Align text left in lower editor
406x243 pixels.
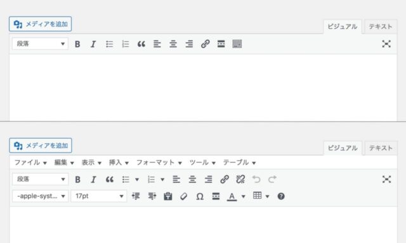click(176, 180)
